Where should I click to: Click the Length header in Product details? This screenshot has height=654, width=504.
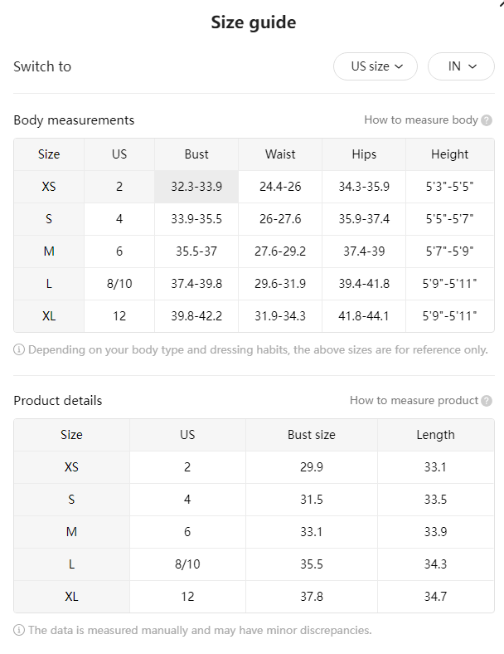tap(436, 435)
